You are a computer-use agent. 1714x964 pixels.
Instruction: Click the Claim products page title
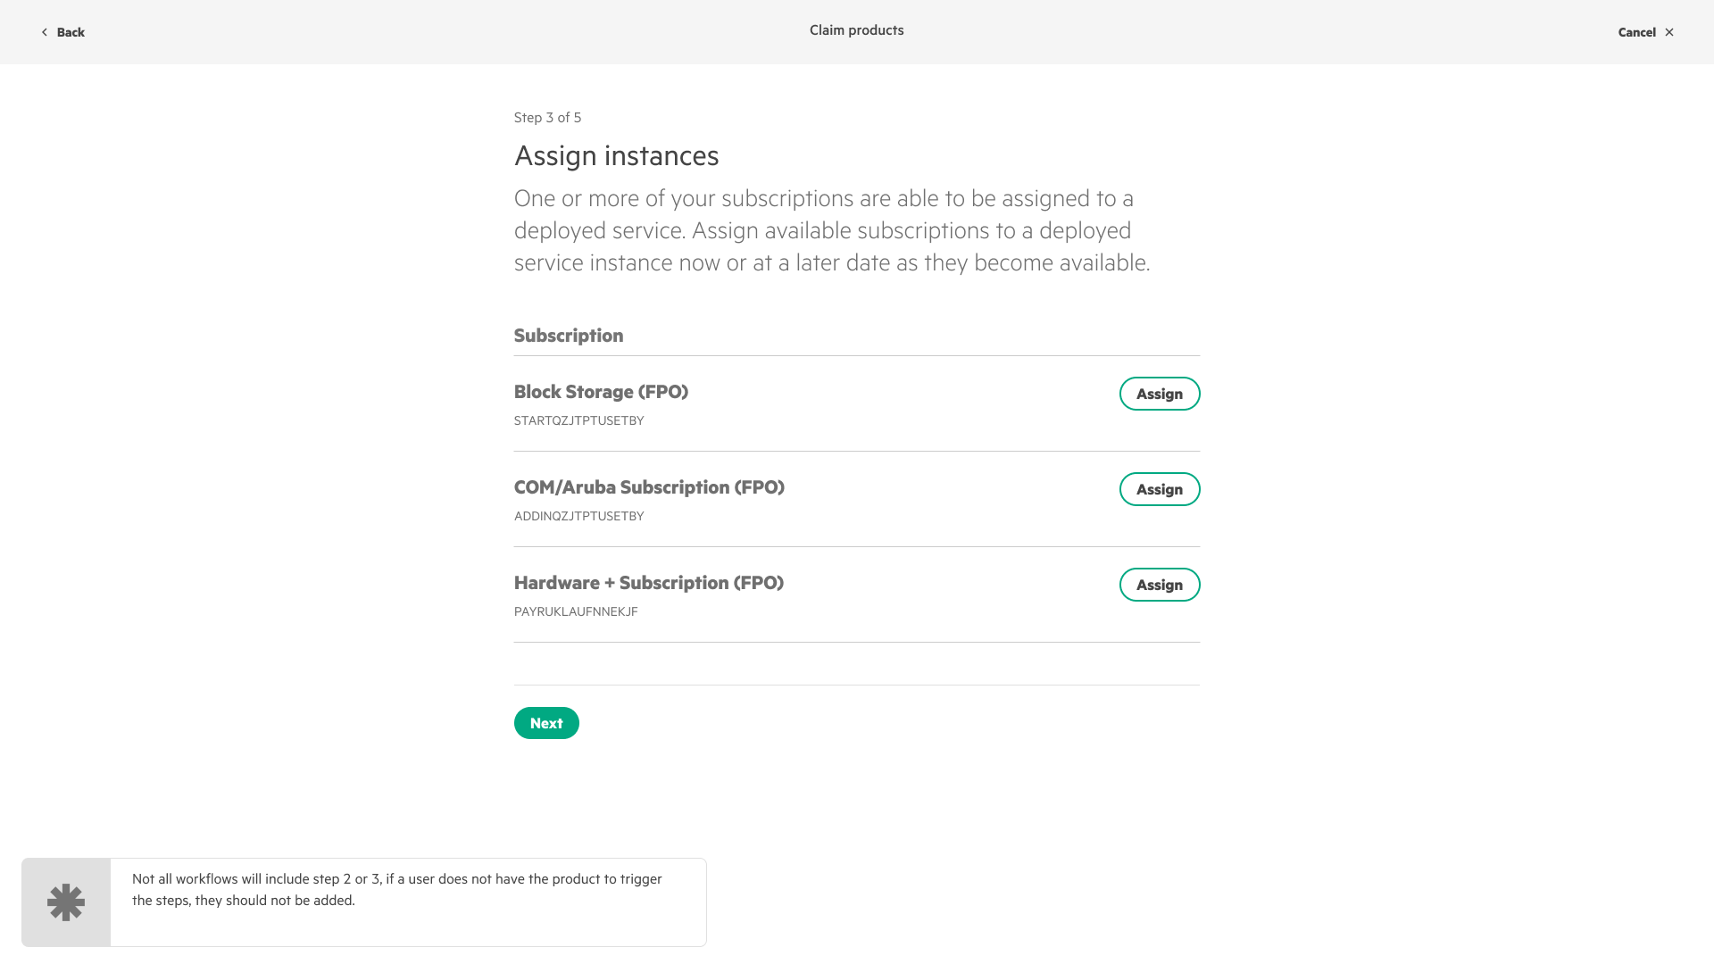[x=856, y=30]
